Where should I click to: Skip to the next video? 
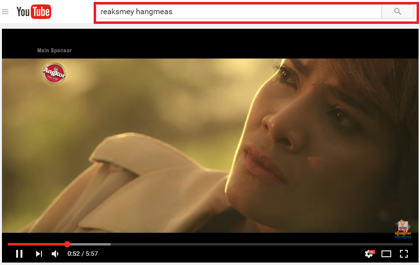[x=39, y=253]
